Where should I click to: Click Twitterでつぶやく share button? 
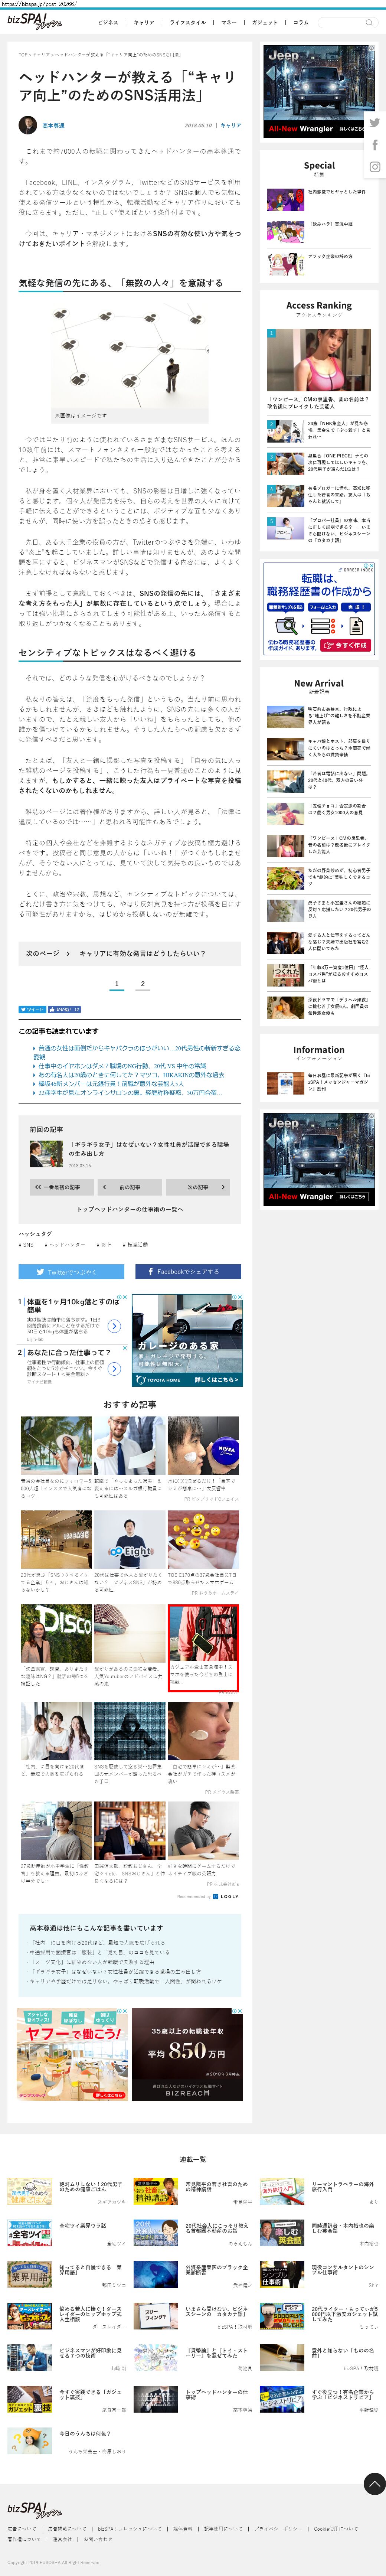pyautogui.click(x=71, y=1272)
